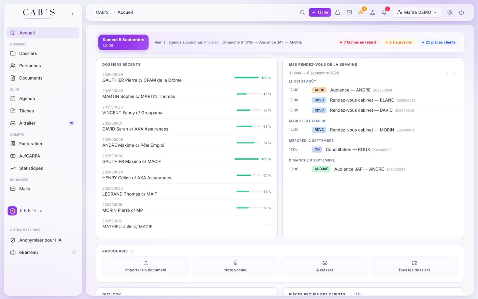Open the envelope mail icon in header

pos(349,12)
